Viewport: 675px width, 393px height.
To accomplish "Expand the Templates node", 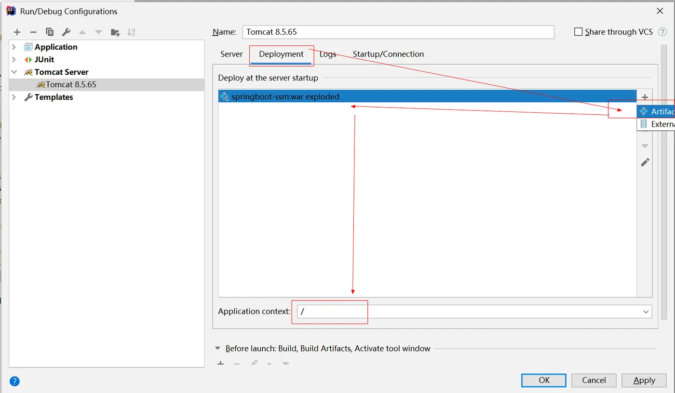I will pyautogui.click(x=14, y=97).
